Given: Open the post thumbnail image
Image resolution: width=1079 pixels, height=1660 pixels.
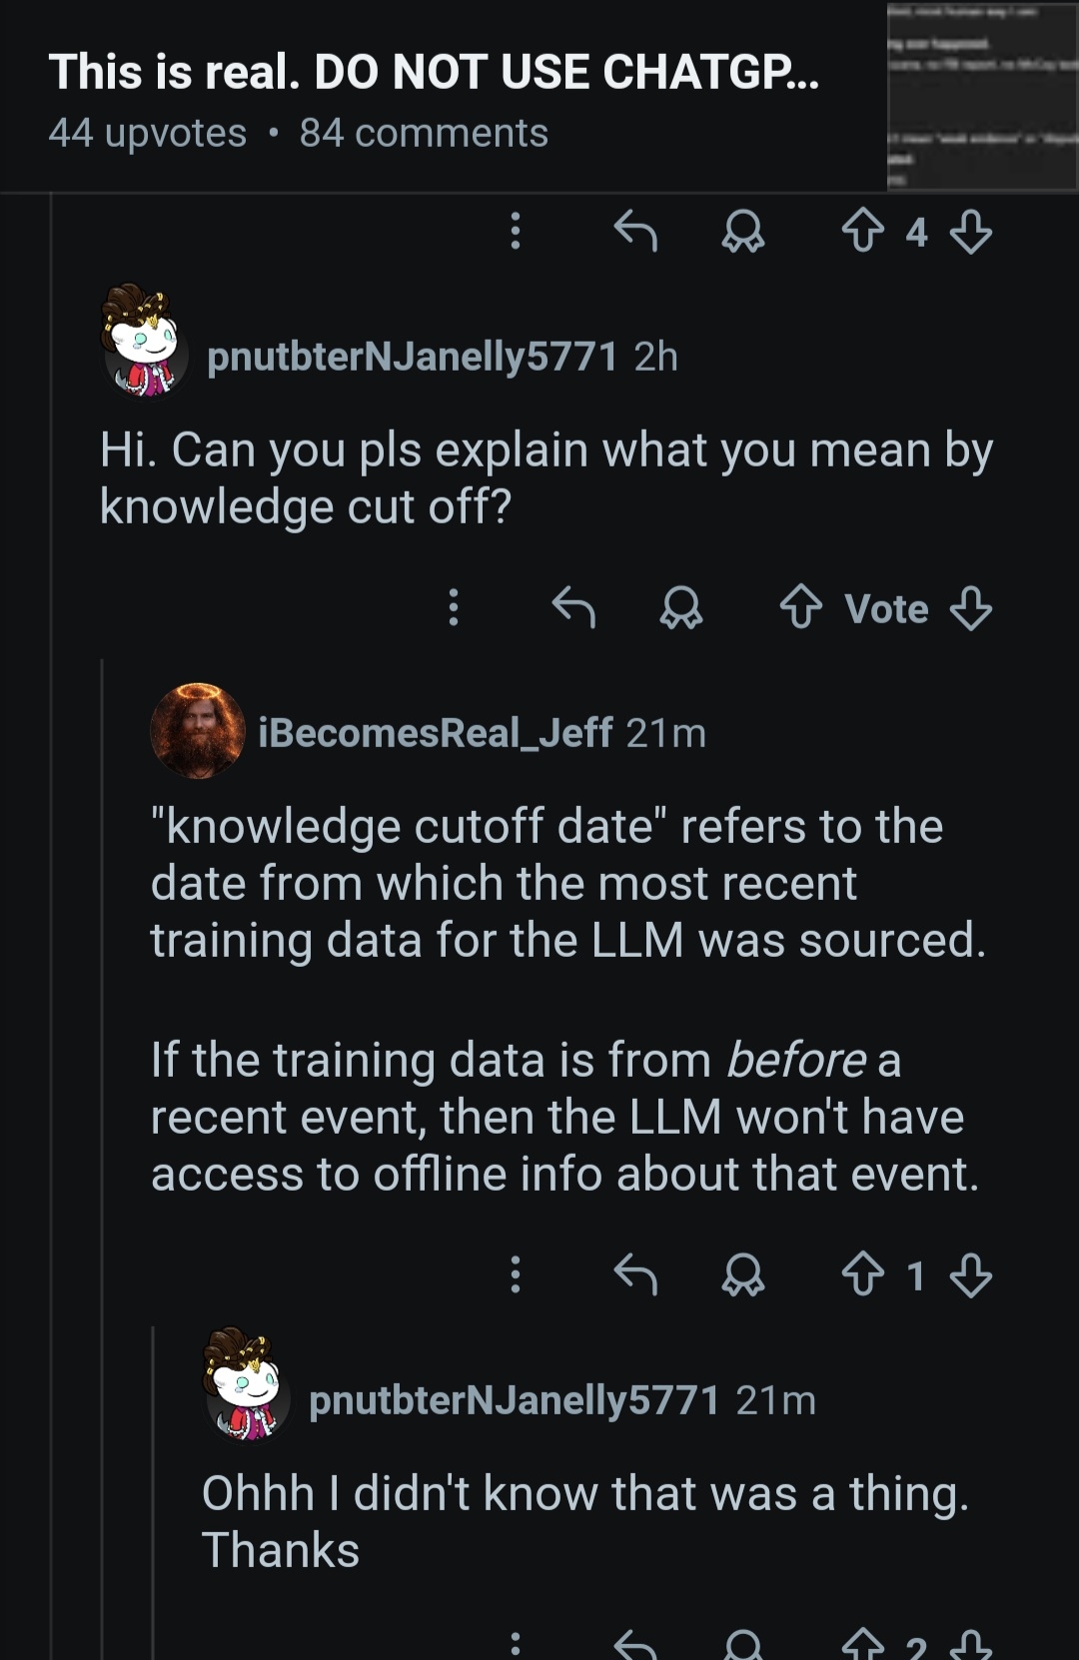Looking at the screenshot, I should click(x=982, y=96).
